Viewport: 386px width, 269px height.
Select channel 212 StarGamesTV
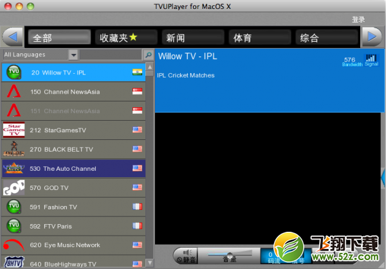[x=73, y=130]
